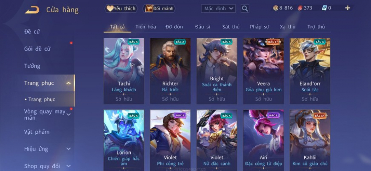The height and width of the screenshot is (171, 371).
Task: Click the back arrow icon beside Cửa hàng
Action: click(32, 10)
